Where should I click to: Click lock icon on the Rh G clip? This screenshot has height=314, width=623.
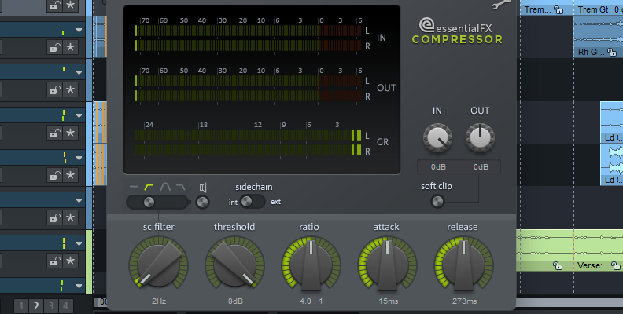[613, 52]
